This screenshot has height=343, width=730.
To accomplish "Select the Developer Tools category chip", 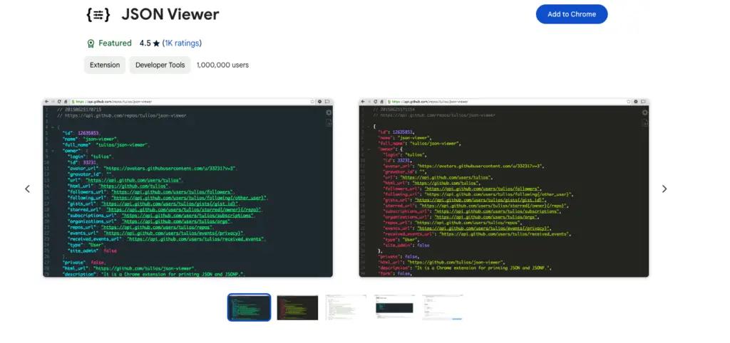I will (160, 65).
